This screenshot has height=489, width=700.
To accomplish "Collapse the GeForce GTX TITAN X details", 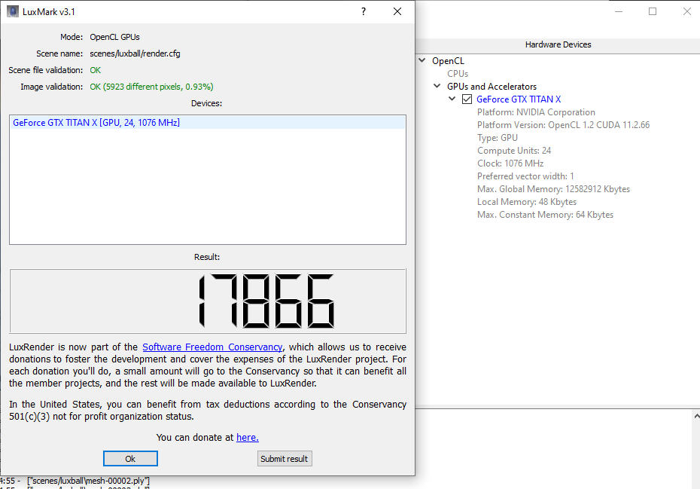I will point(452,99).
